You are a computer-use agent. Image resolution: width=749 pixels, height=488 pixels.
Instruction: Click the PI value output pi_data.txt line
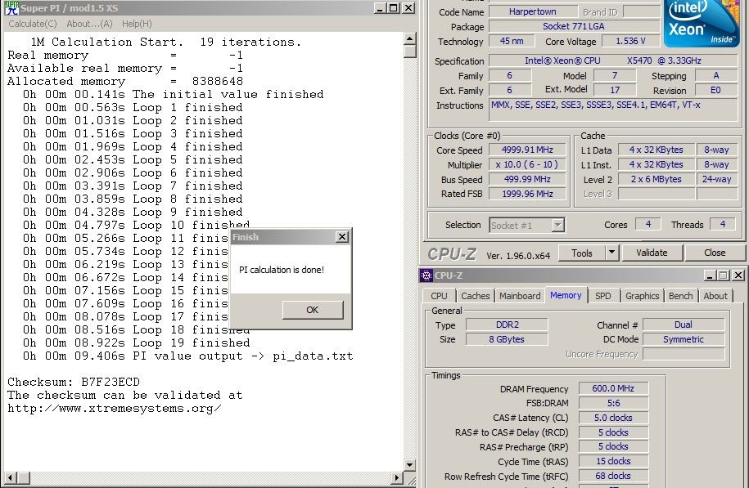[188, 356]
